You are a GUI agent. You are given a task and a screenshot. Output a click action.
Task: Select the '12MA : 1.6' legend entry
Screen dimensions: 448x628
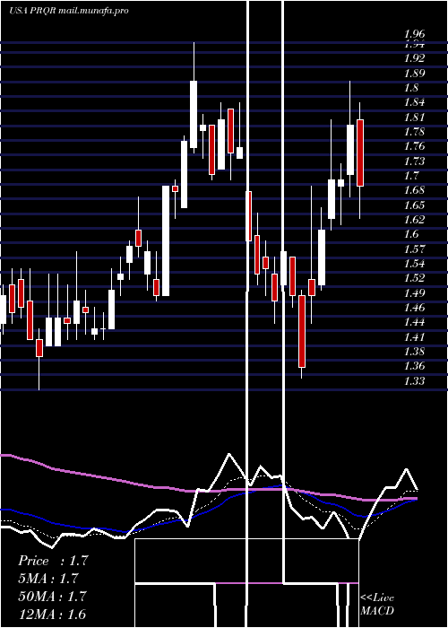point(52,614)
